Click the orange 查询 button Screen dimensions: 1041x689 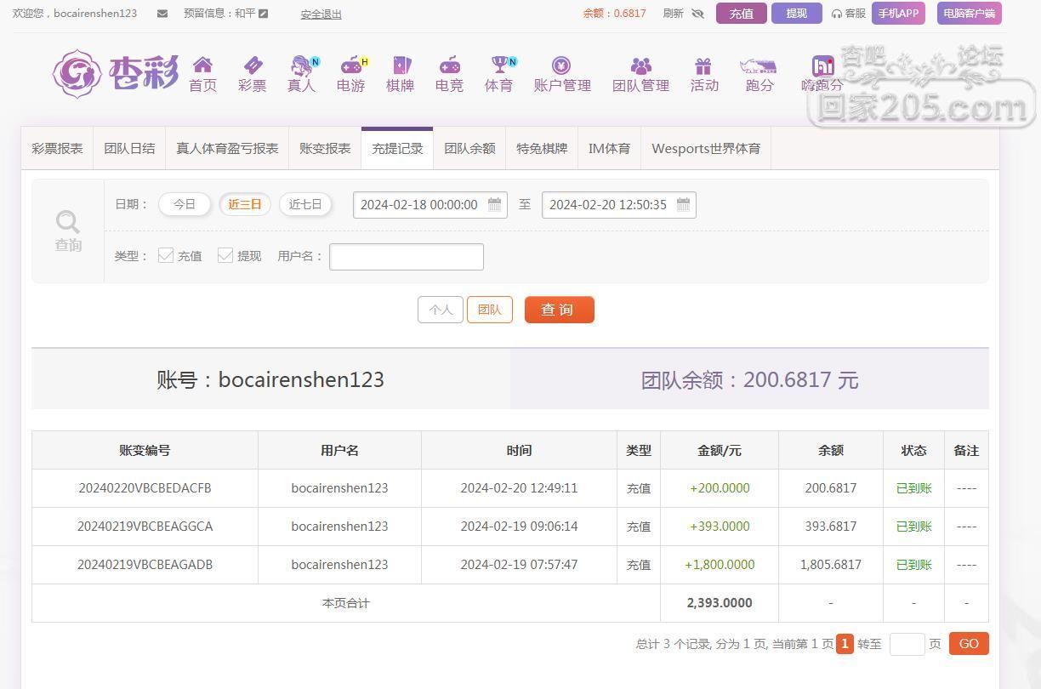(x=559, y=310)
